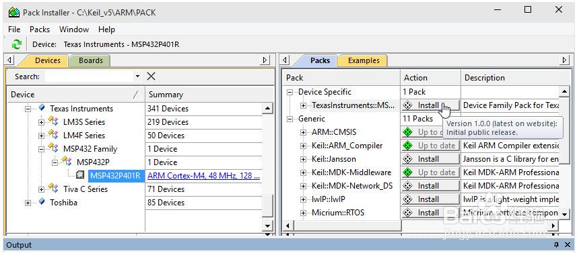The image size is (577, 253).
Task: Collapse the MSP432P node
Action: [55, 162]
